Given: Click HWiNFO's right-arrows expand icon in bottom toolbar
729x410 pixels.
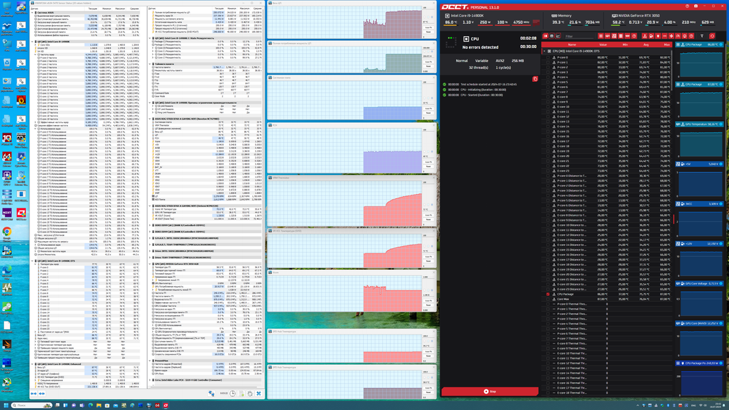Looking at the screenshot, I should (x=42, y=394).
